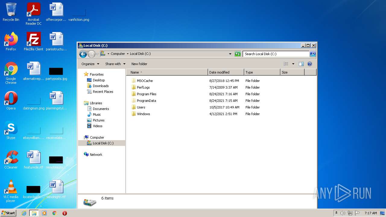386x217 pixels.
Task: Select the featurede.rtf desktop file
Action: [x=33, y=160]
